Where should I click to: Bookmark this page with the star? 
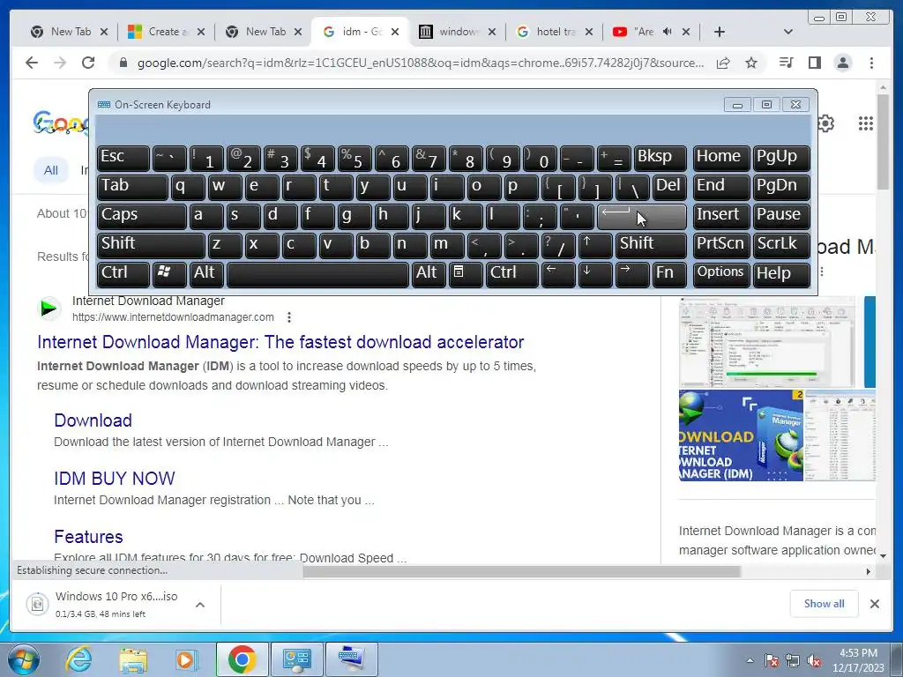coord(751,63)
